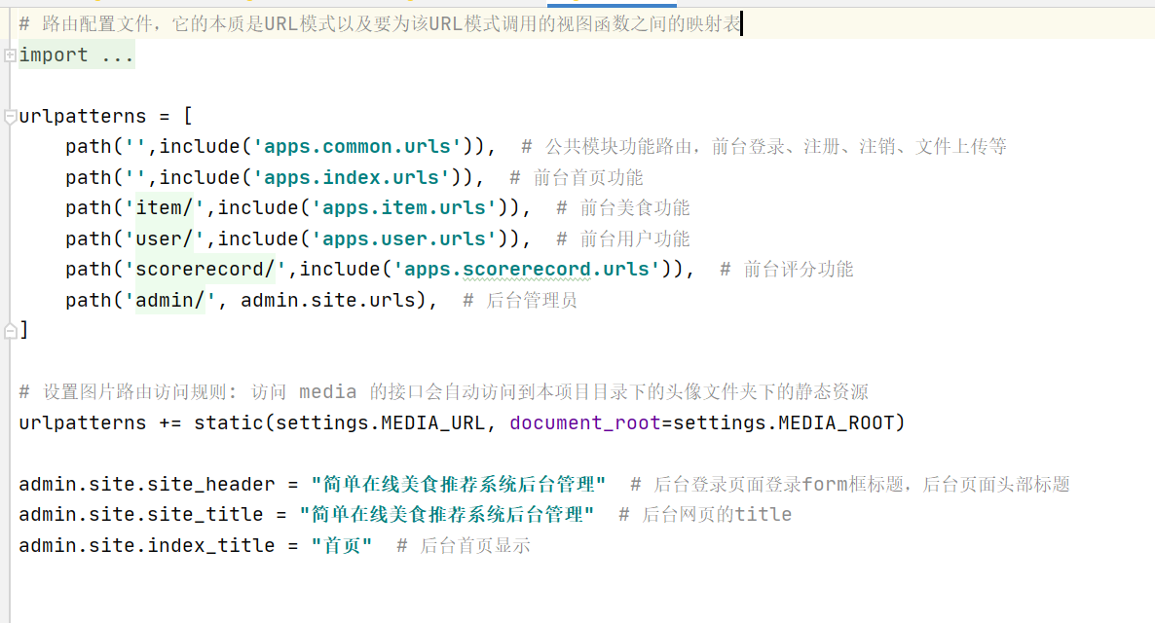Click the 'scorerecord/' path string
This screenshot has height=623, width=1155.
205,270
